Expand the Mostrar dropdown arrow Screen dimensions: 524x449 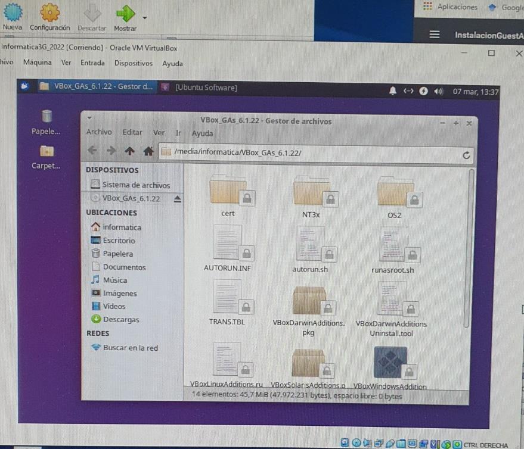click(145, 18)
